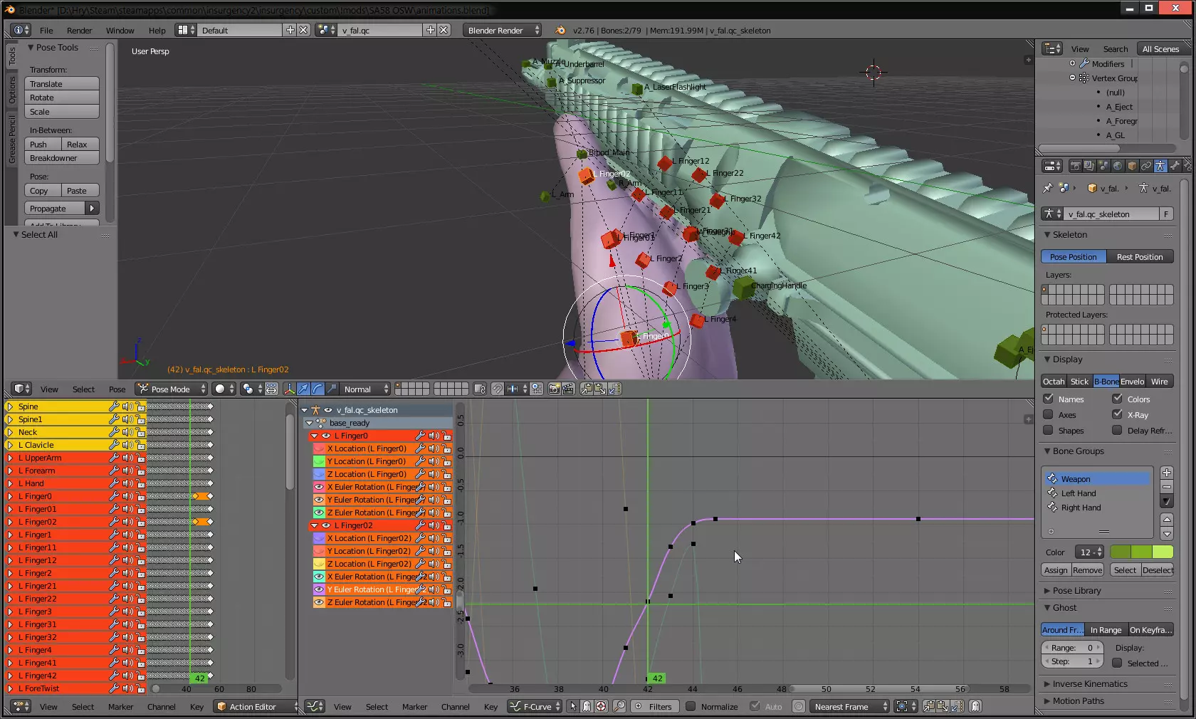1196x719 pixels.
Task: Disable the X-Ray checkbox
Action: 1117,414
